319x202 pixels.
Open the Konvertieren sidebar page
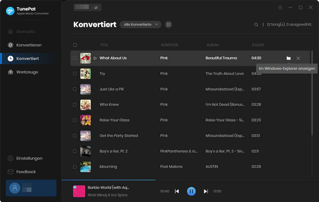(x=25, y=45)
